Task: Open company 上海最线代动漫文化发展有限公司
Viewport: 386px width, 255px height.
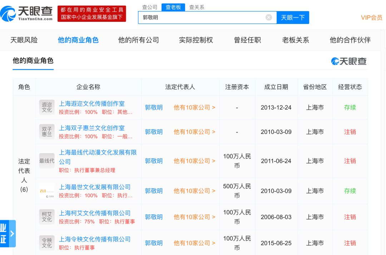Action: tap(98, 157)
